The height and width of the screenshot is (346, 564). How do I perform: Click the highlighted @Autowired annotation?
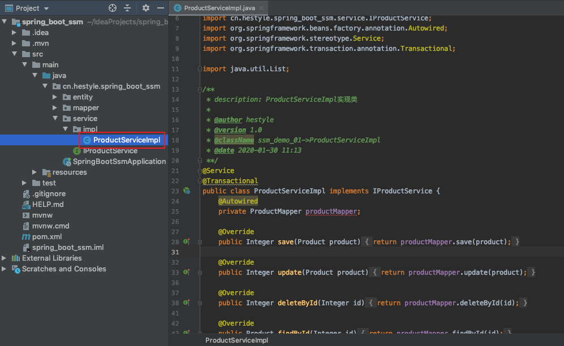pos(238,201)
